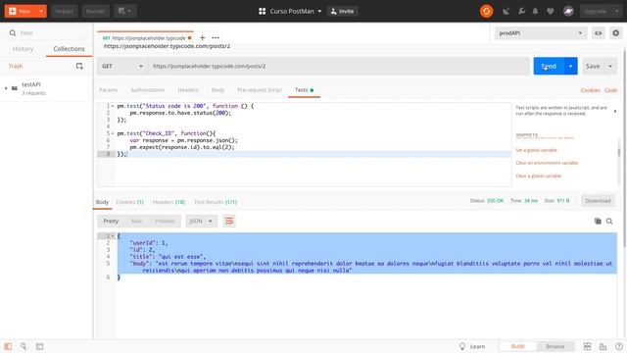627x353 pixels.
Task: Open the tab options ellipsis menu
Action: [216, 37]
